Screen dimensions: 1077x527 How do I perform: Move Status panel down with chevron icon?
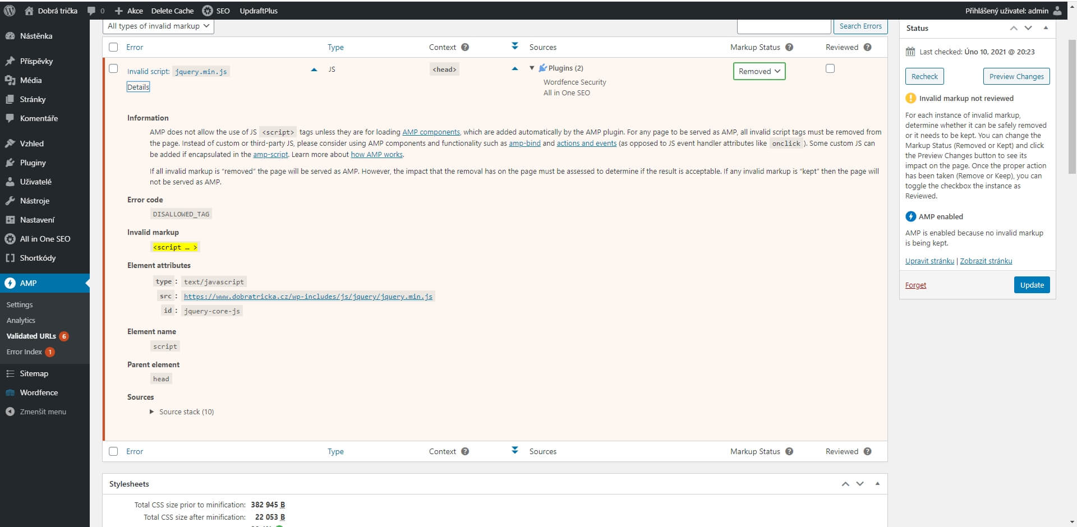[x=1028, y=28]
